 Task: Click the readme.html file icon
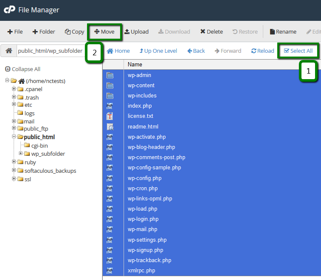click(110, 127)
